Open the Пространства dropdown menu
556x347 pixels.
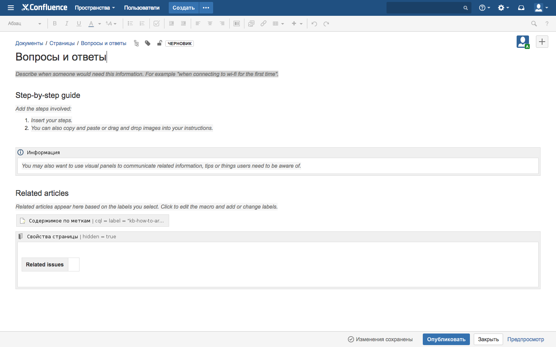pos(95,8)
